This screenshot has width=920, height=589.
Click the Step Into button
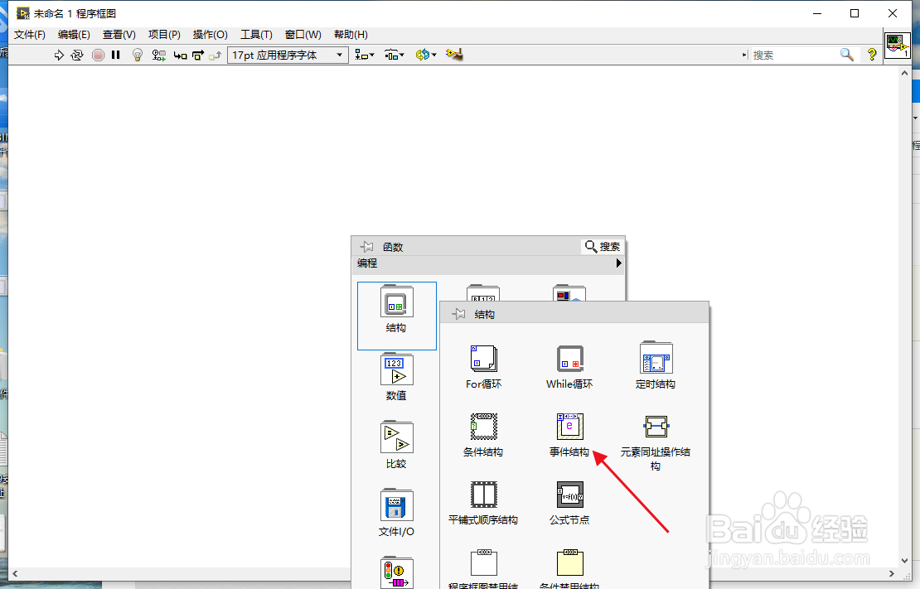(x=180, y=56)
